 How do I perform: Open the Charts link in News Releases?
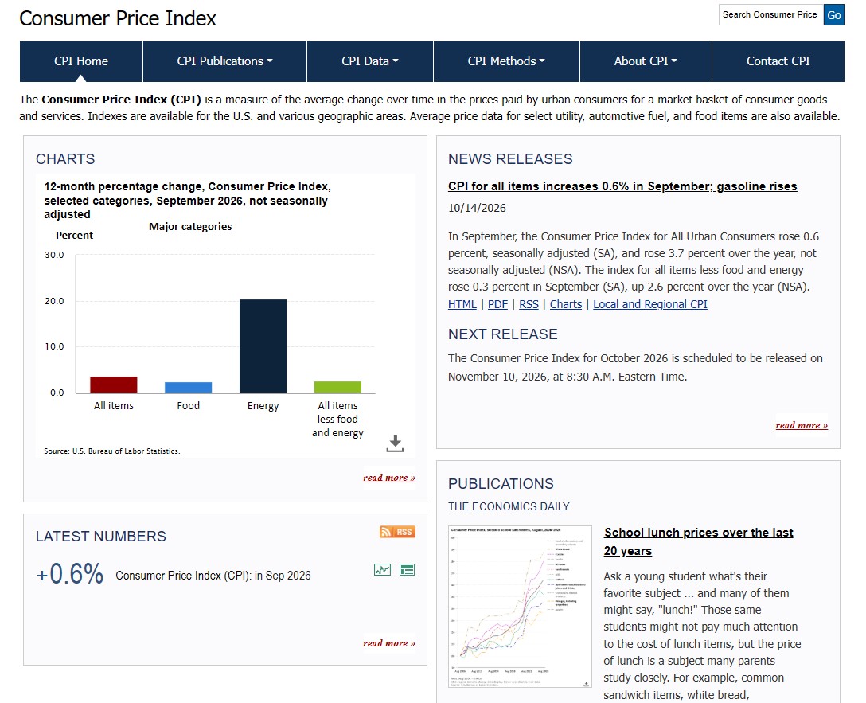coord(566,304)
